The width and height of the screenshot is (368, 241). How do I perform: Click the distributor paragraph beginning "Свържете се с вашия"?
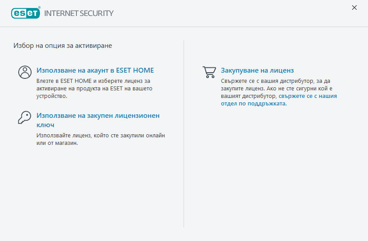(276, 82)
